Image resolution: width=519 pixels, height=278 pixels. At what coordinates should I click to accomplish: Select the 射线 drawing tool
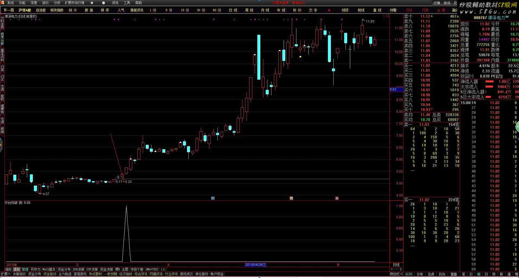(361, 10)
